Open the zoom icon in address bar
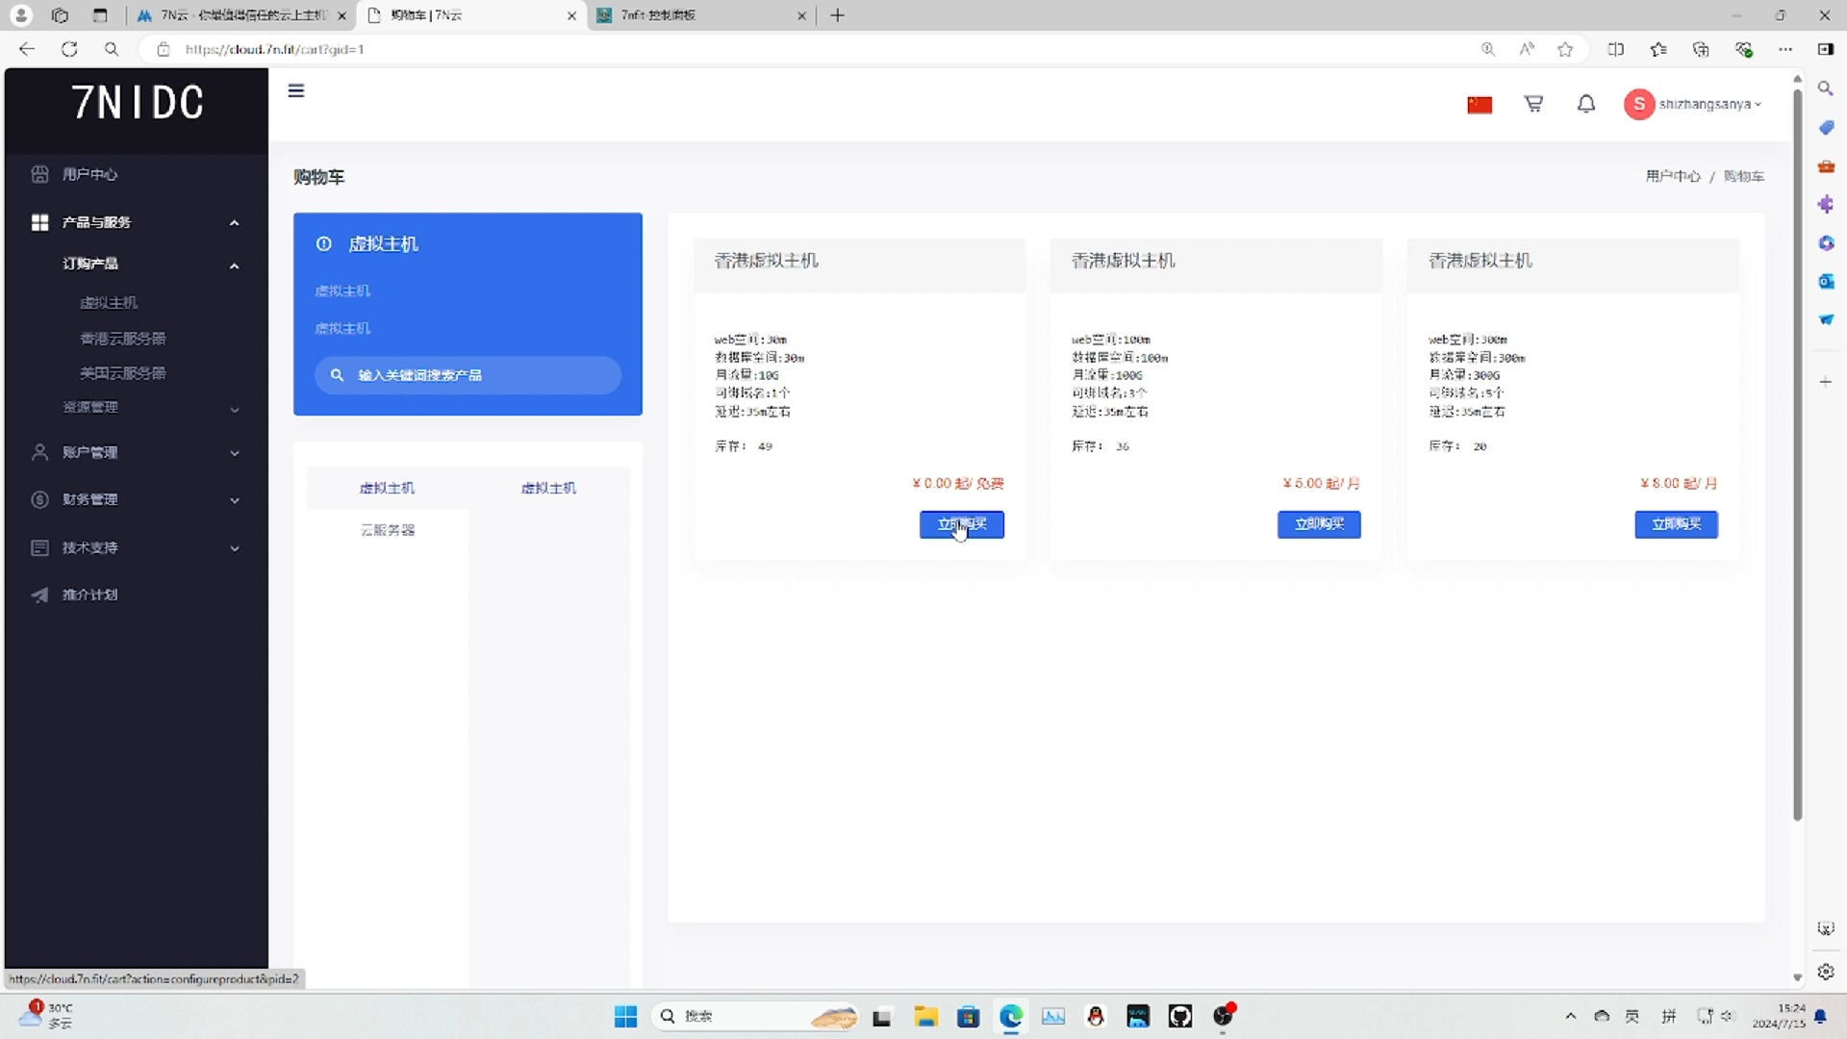1847x1039 pixels. [1488, 49]
